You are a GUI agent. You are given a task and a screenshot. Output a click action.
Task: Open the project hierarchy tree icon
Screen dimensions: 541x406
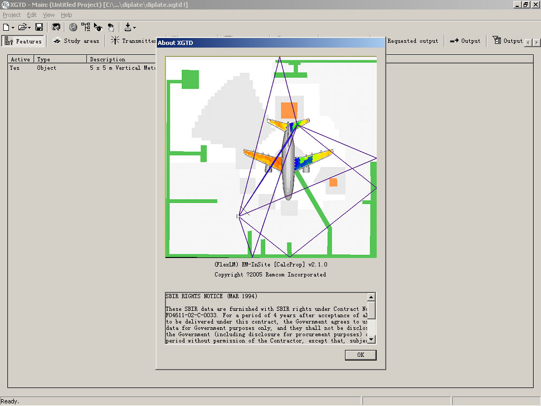(x=86, y=27)
